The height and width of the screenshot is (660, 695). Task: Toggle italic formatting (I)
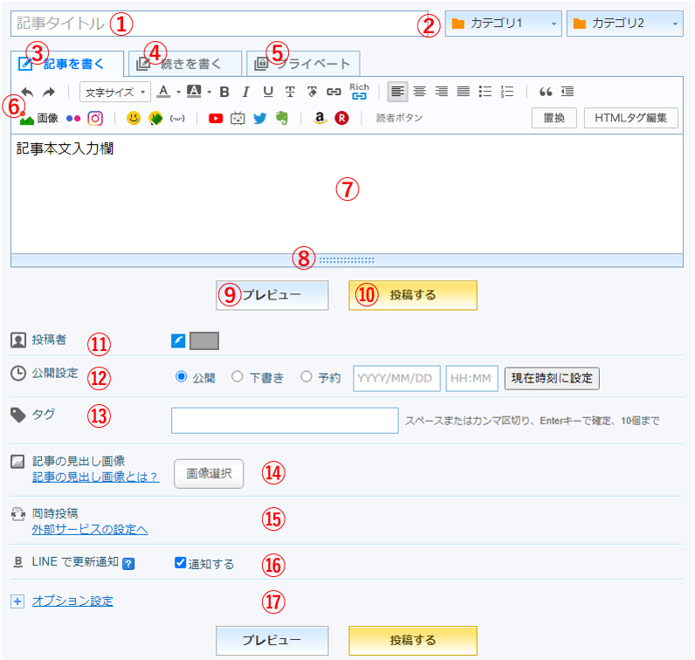[246, 92]
